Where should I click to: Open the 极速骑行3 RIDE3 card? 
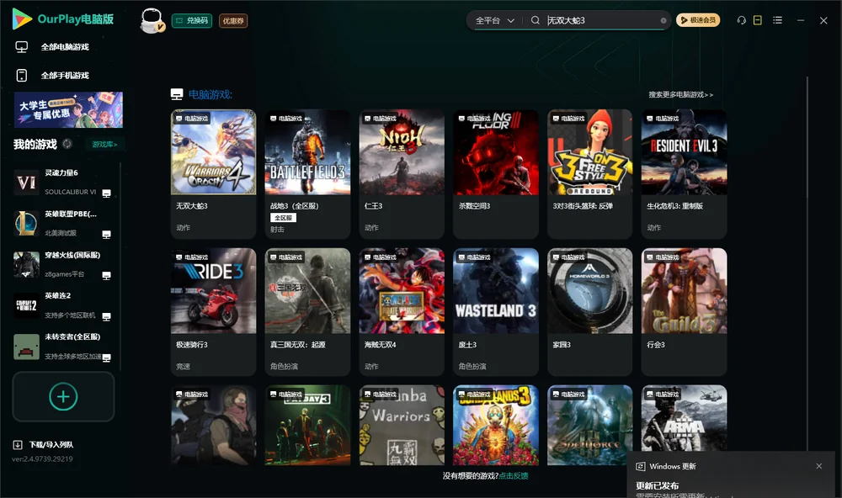[x=213, y=312]
